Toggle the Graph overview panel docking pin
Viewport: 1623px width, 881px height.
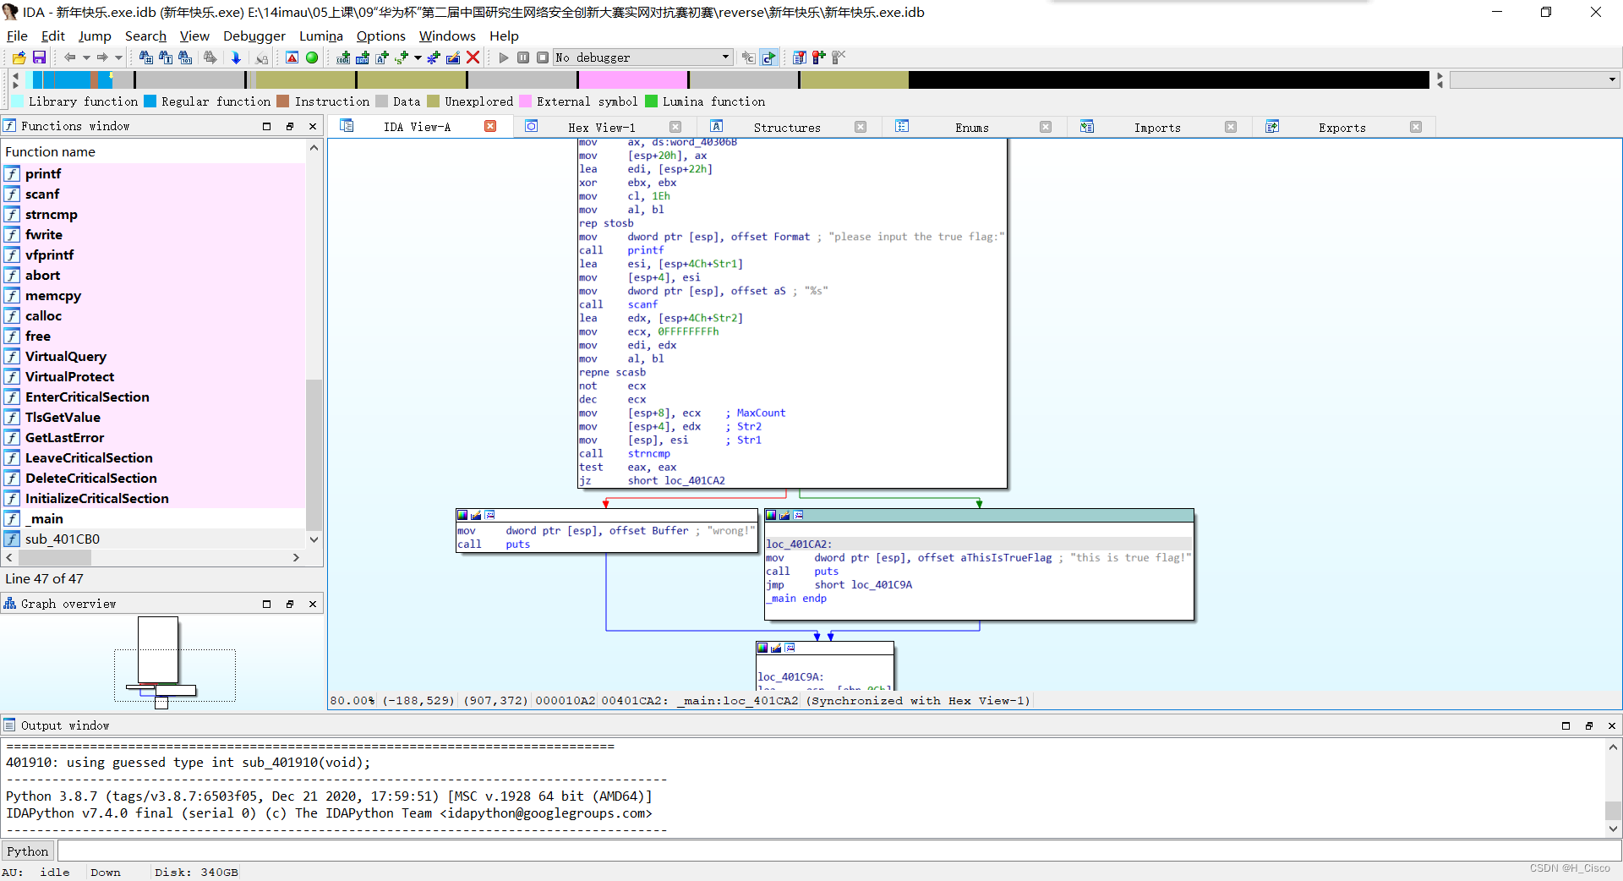[291, 604]
